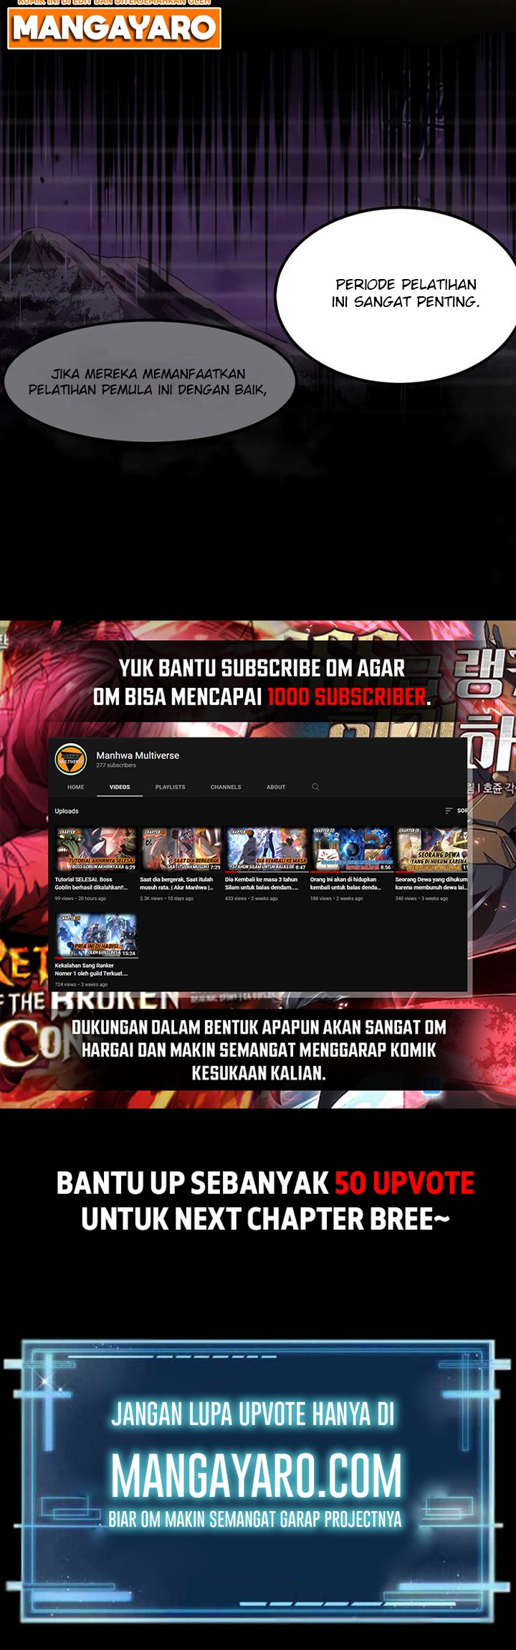
Task: Click title 'Seorang Dewa yang dihukum karena membunuh'
Action: (x=431, y=883)
